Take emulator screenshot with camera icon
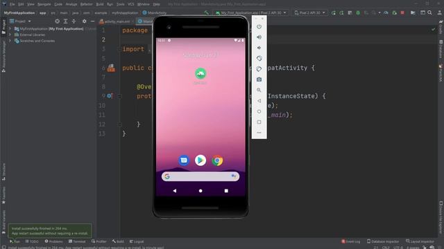This screenshot has width=444, height=249. [x=259, y=80]
